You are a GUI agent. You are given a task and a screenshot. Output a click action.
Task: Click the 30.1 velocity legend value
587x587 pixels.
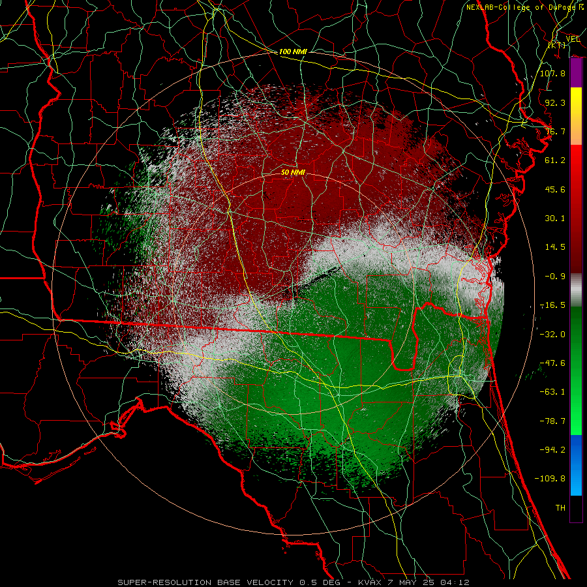(555, 218)
